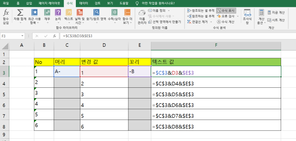Expand the 오류 검사 dropdown arrow
The image size is (296, 141).
[x=238, y=16]
